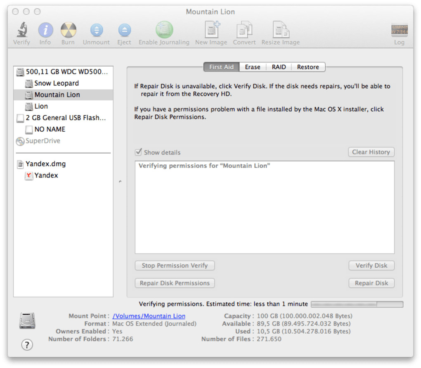Click the Verify microscope icon
Image resolution: width=421 pixels, height=368 pixels.
[22, 30]
